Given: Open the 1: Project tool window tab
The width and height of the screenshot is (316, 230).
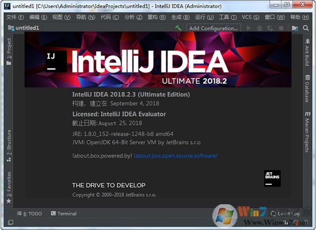Looking at the screenshot, I should tap(9, 51).
